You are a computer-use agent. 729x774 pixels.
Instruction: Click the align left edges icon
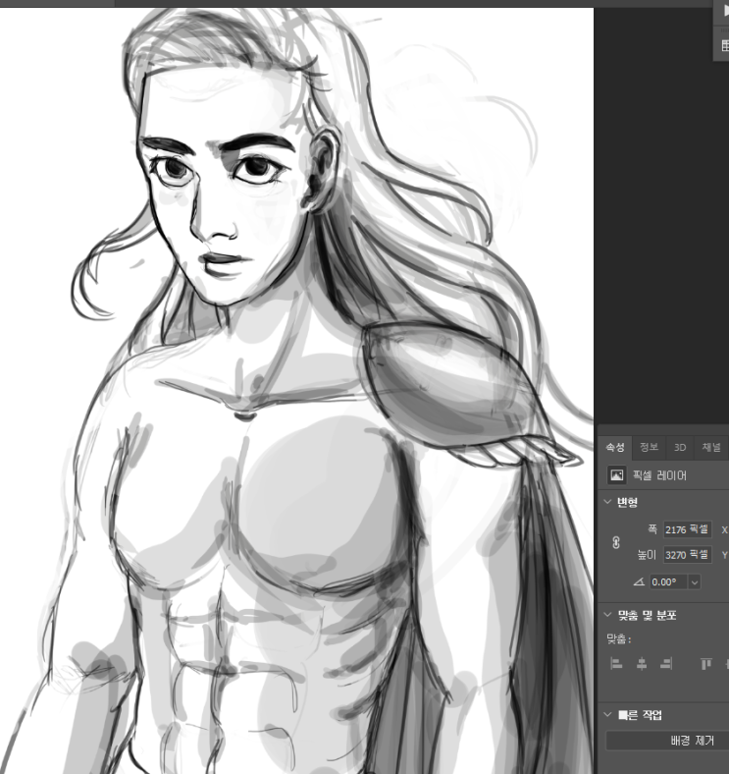pos(616,664)
